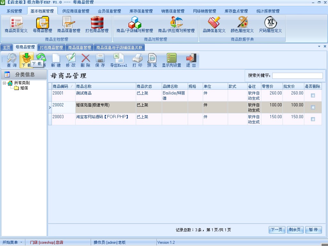Open 商品/子店铺对照管理 icon
This screenshot has width=328, height=246.
135,25
